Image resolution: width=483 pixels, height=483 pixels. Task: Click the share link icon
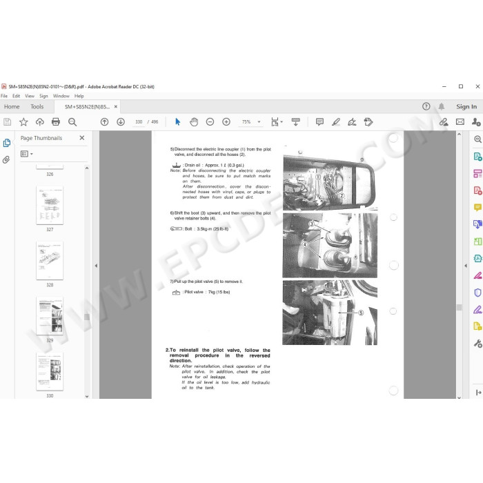point(444,122)
